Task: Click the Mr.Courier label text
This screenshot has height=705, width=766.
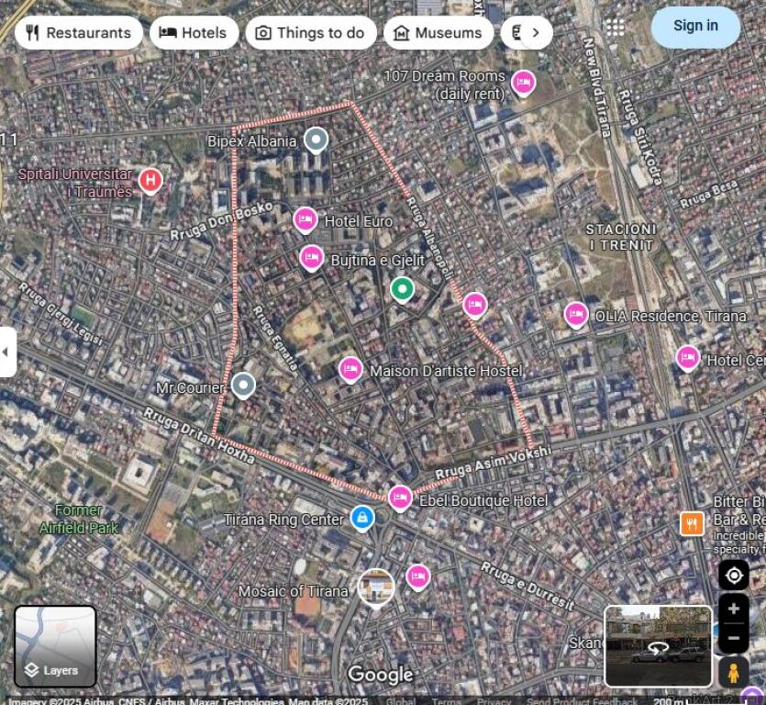Action: 190,388
